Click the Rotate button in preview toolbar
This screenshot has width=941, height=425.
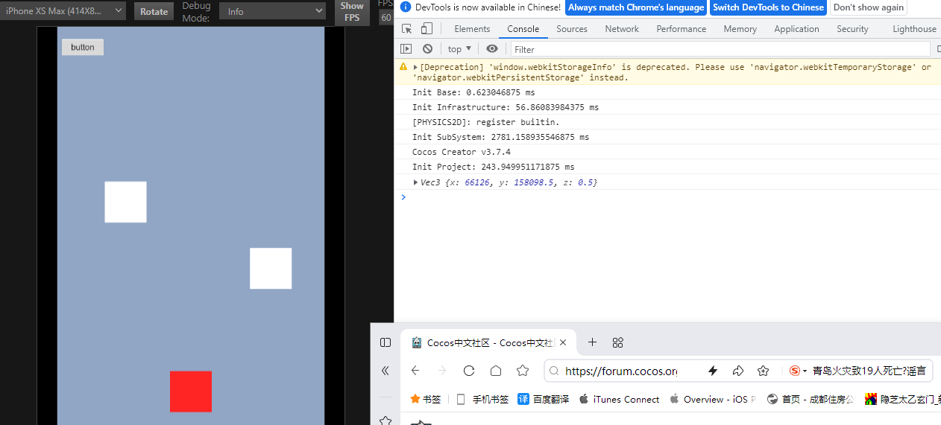tap(154, 11)
